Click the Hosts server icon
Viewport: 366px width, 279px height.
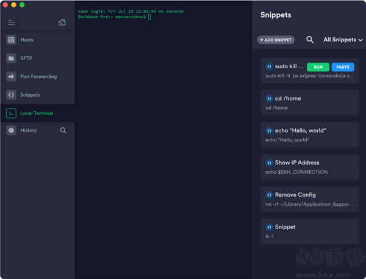click(11, 40)
